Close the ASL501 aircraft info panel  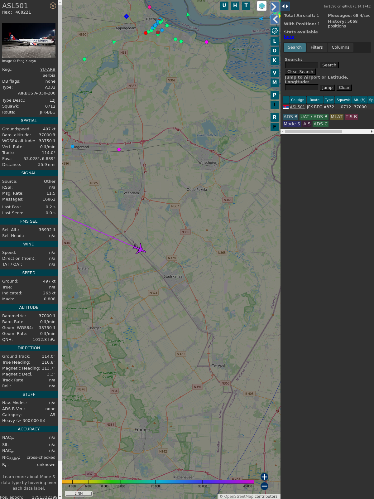click(53, 6)
